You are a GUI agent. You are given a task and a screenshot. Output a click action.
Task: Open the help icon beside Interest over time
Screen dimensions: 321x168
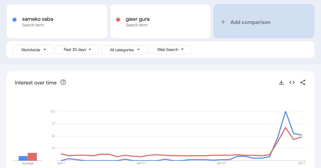(x=63, y=82)
